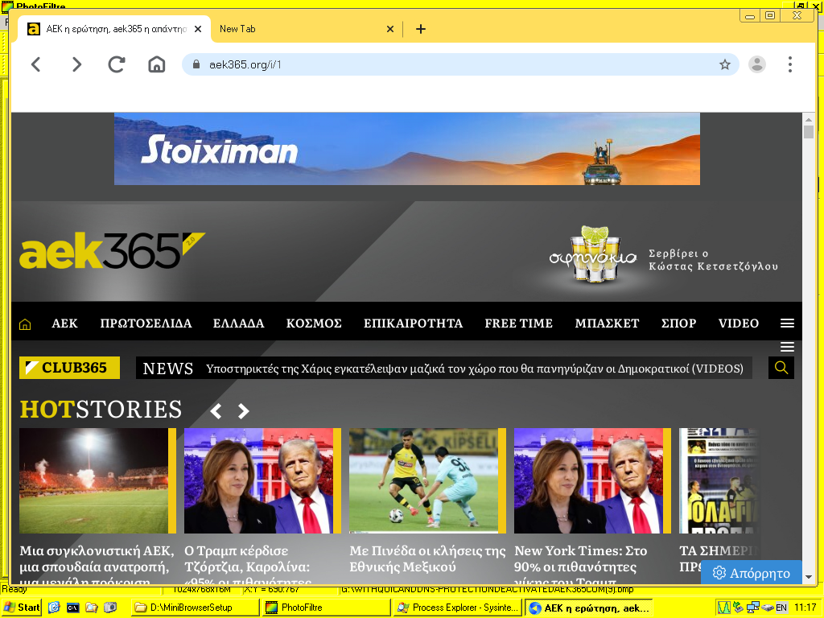Open the ΑΕΚ menu item
Image resolution: width=824 pixels, height=618 pixels.
[x=64, y=323]
